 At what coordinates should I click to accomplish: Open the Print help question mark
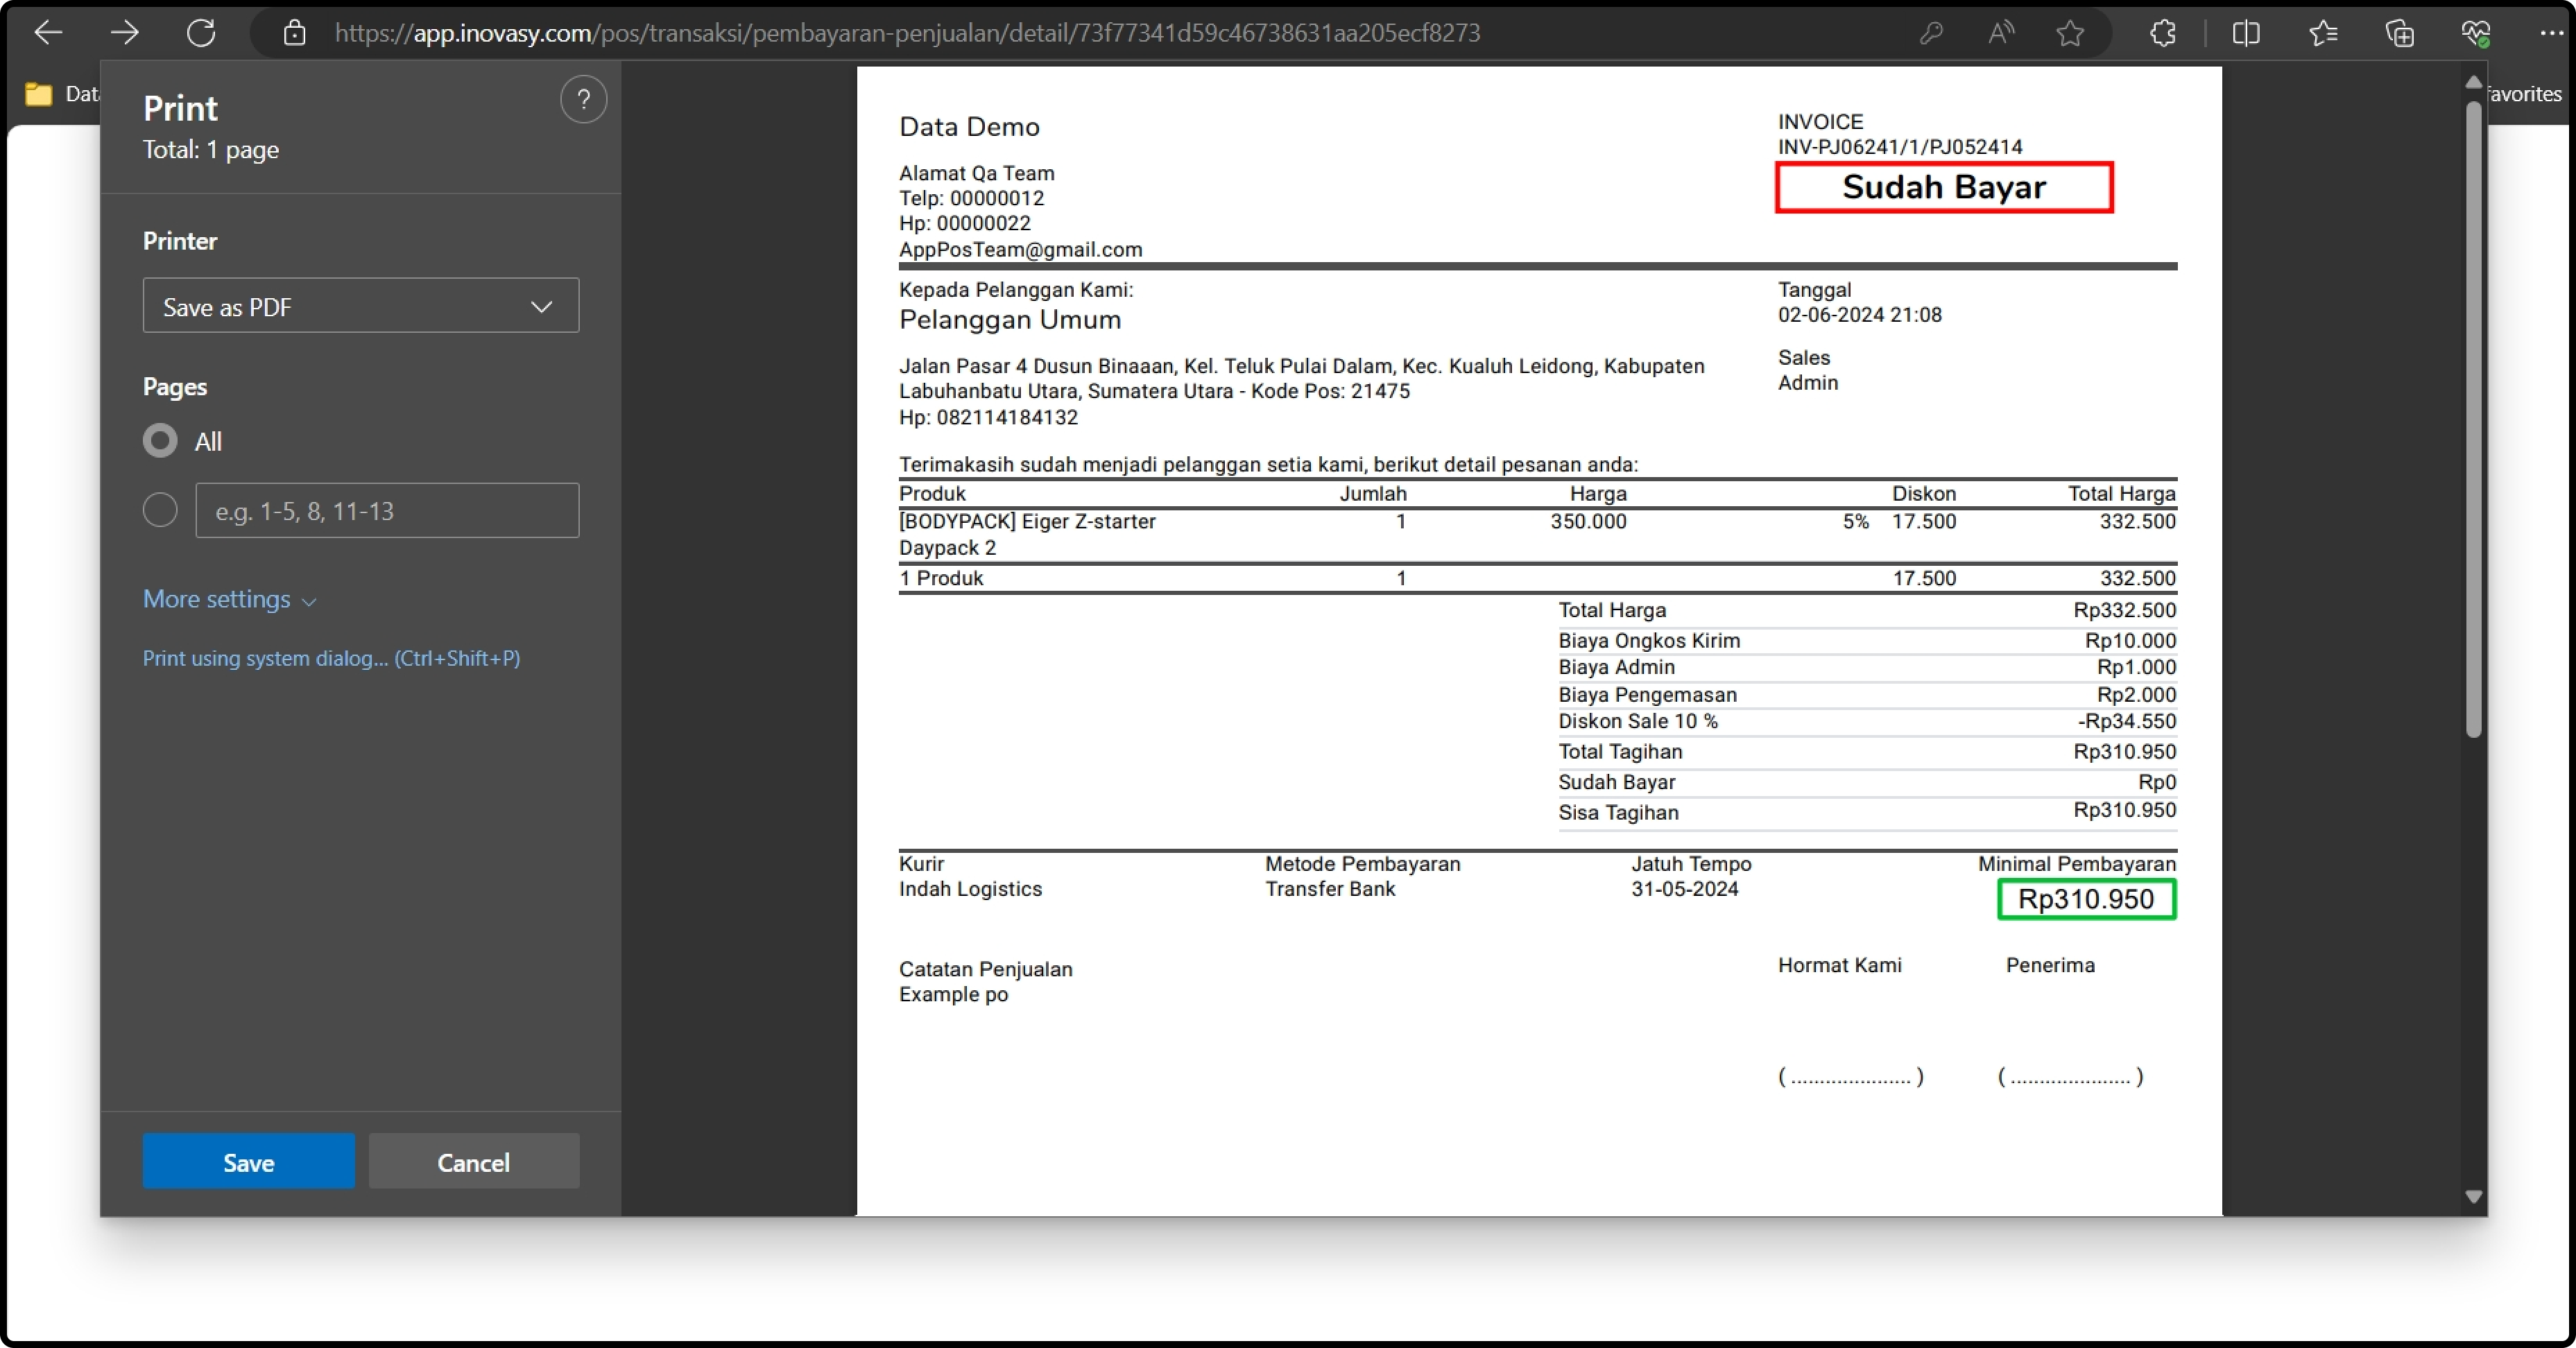point(583,99)
